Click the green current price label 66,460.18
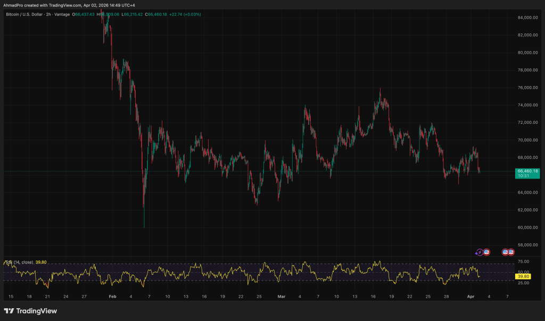545x321 pixels. (x=527, y=171)
